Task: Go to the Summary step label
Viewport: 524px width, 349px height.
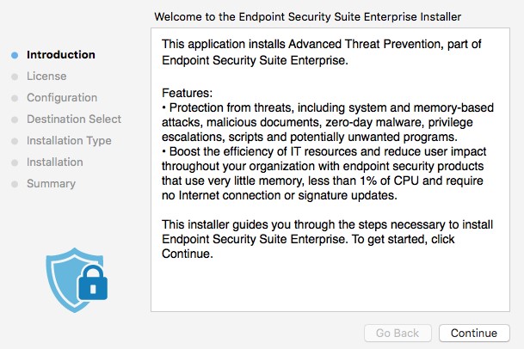Action: point(51,184)
